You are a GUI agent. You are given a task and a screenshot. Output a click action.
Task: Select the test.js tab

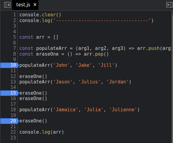point(25,5)
